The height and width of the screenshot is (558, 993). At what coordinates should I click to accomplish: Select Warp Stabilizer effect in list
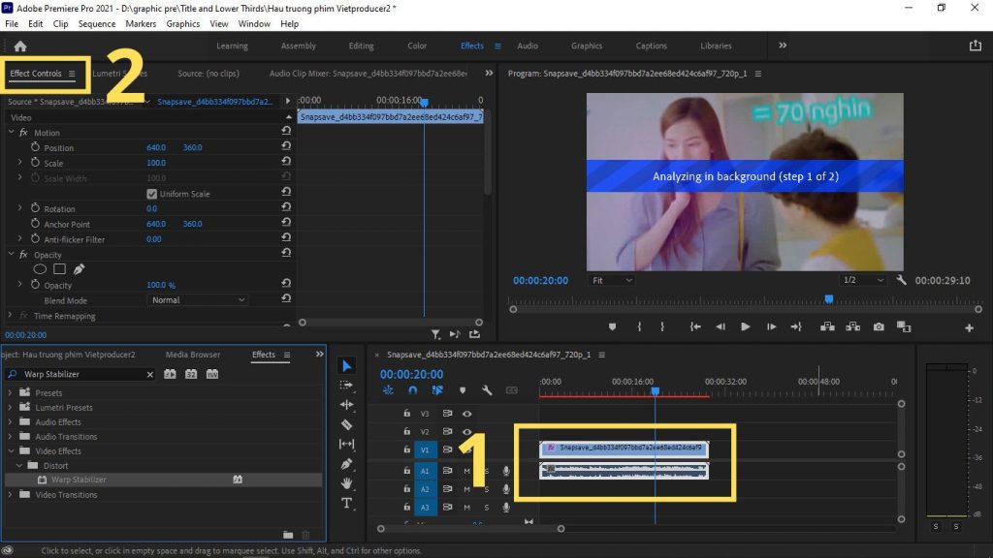pyautogui.click(x=79, y=480)
